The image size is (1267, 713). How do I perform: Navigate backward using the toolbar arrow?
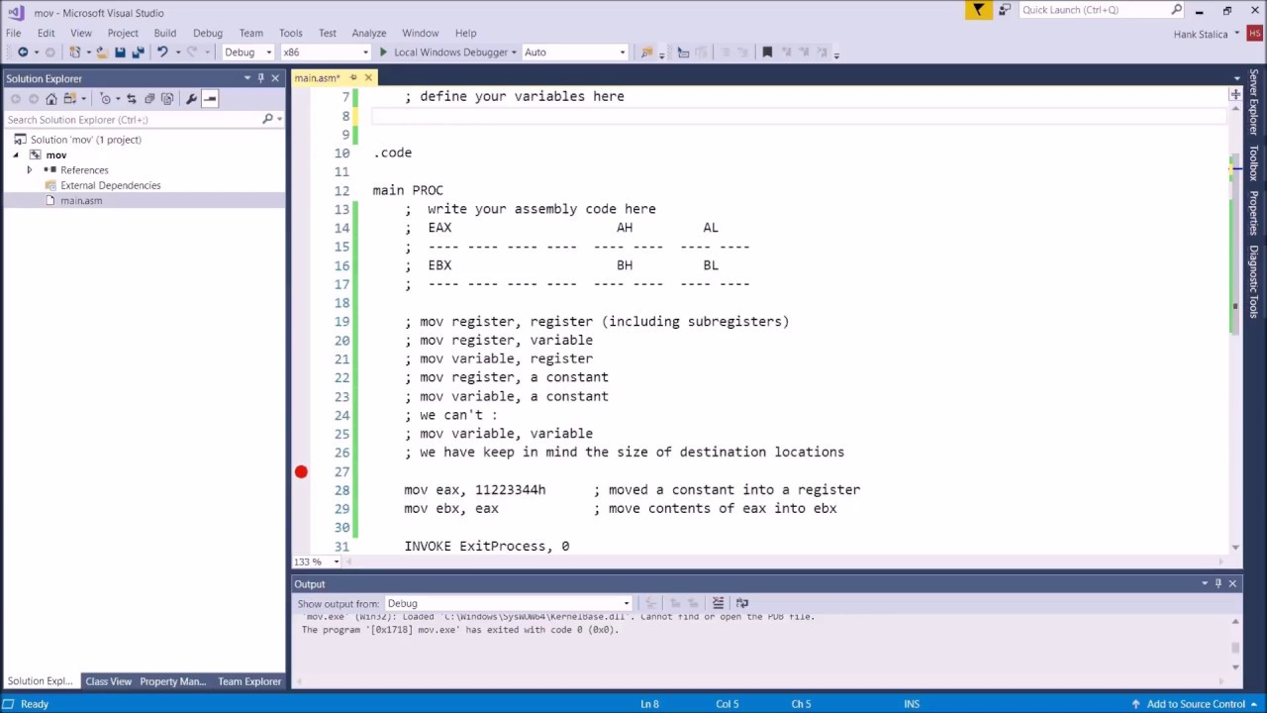click(22, 52)
